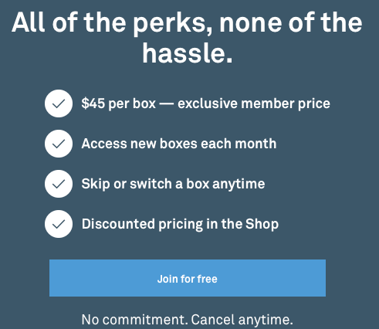The height and width of the screenshot is (329, 379).
Task: Click the checkmark icon beside $45 per box
Action: coord(59,103)
